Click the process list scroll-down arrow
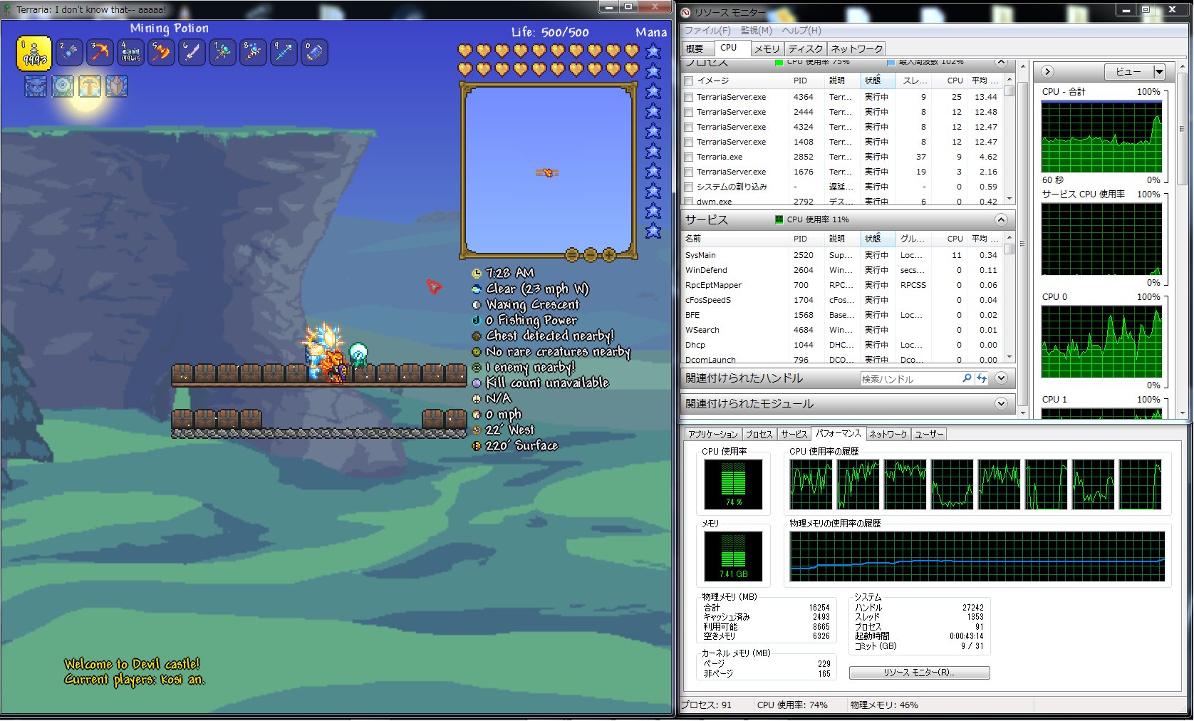The width and height of the screenshot is (1194, 721). tap(1009, 199)
